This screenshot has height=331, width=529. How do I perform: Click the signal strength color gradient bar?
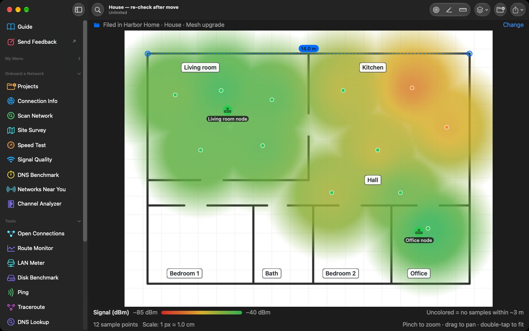point(202,313)
